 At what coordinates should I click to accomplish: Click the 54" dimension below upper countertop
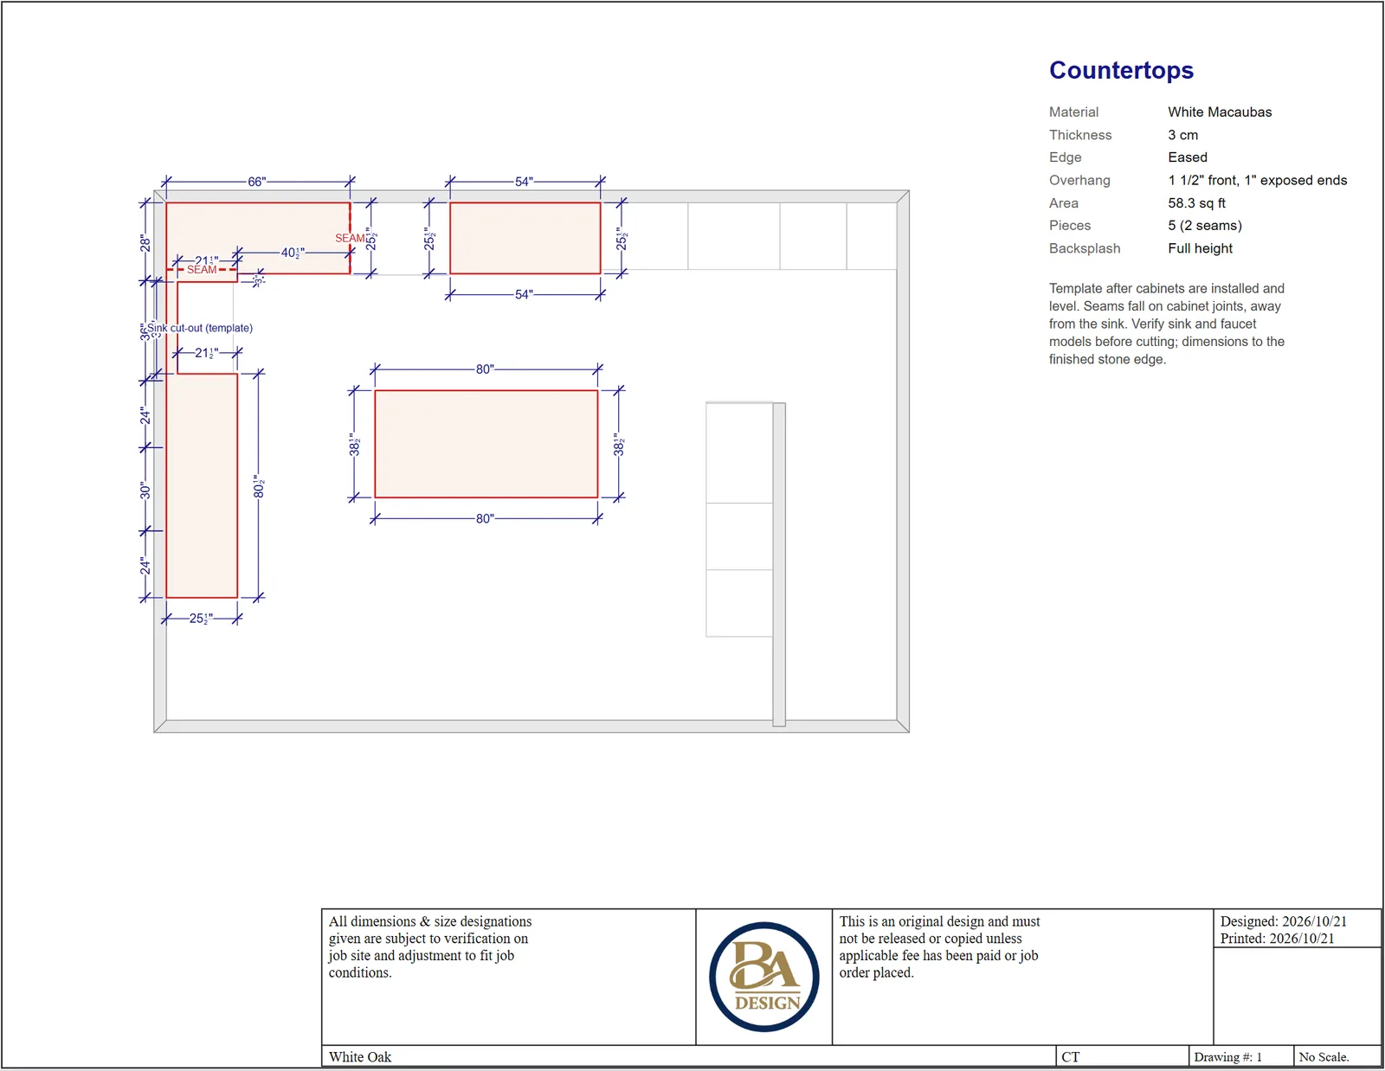tap(524, 294)
